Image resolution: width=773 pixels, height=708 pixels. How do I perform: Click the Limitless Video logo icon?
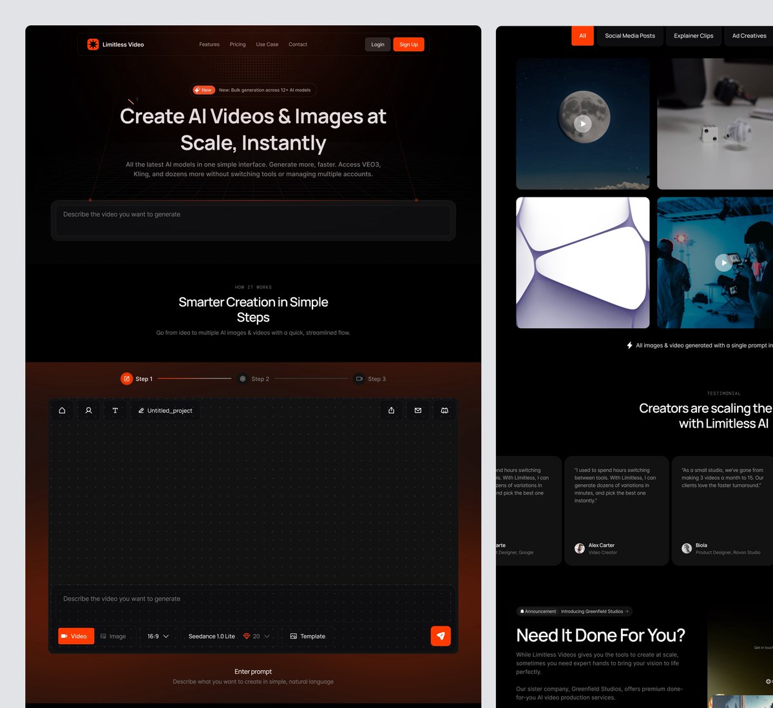pos(93,44)
